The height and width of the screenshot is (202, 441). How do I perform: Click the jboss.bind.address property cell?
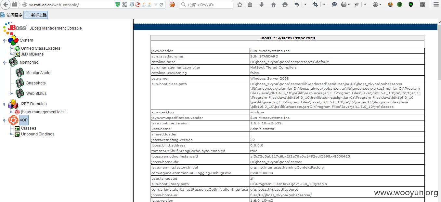pyautogui.click(x=200, y=145)
